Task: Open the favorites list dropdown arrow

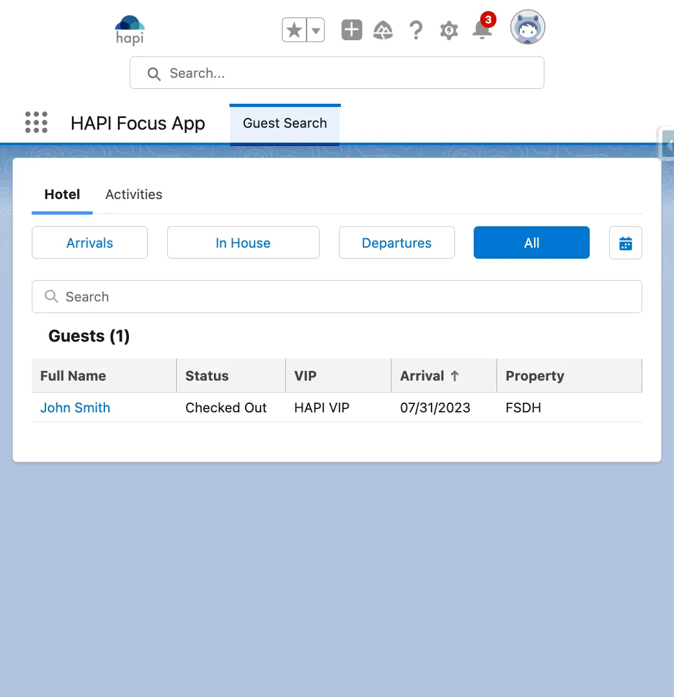Action: (x=316, y=30)
